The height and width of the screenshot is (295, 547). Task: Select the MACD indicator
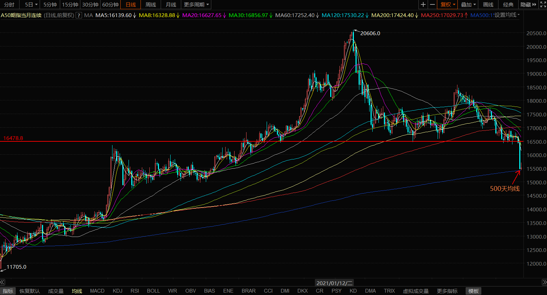pyautogui.click(x=97, y=291)
